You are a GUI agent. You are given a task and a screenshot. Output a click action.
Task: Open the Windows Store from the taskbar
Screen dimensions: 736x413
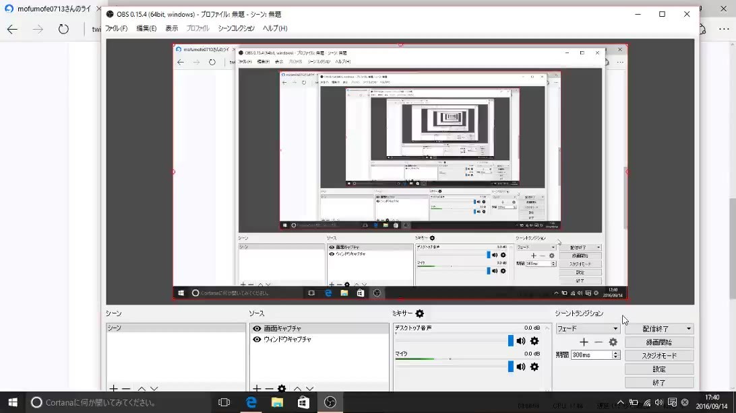pos(303,402)
